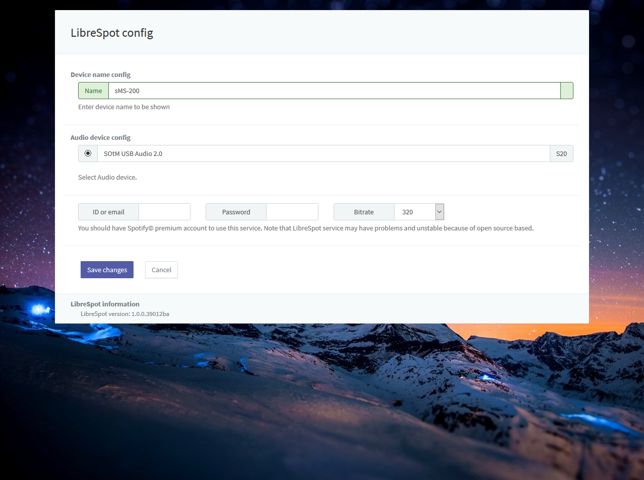
Task: Select the SOtM USB Audio 2.0 radio button
Action: click(88, 153)
